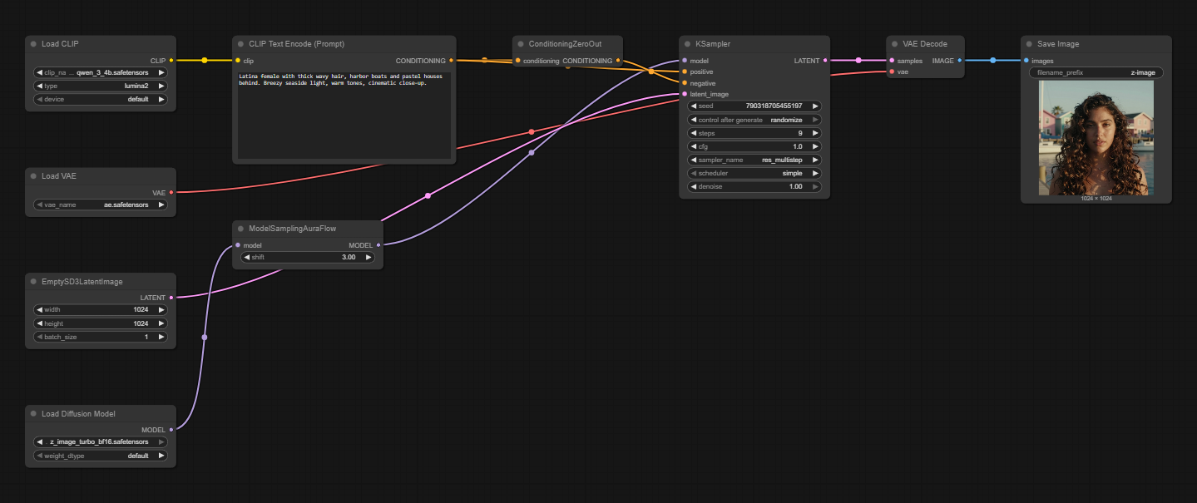The width and height of the screenshot is (1197, 503).
Task: Click the collapse dot on Load CLIP node
Action: tap(33, 44)
